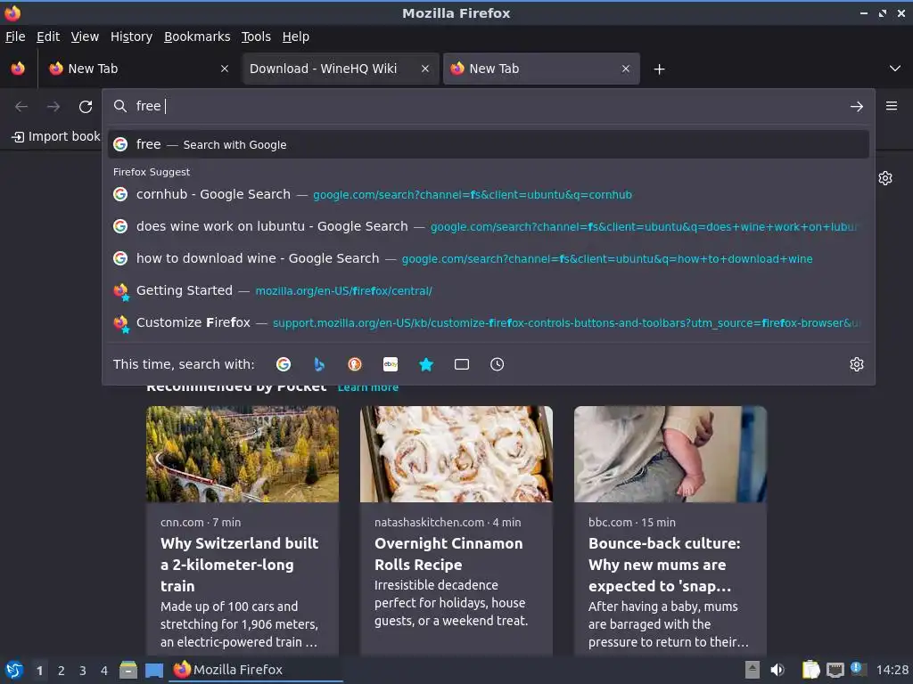This screenshot has height=684, width=913.
Task: Switch to virtual desktop 3
Action: (x=83, y=671)
